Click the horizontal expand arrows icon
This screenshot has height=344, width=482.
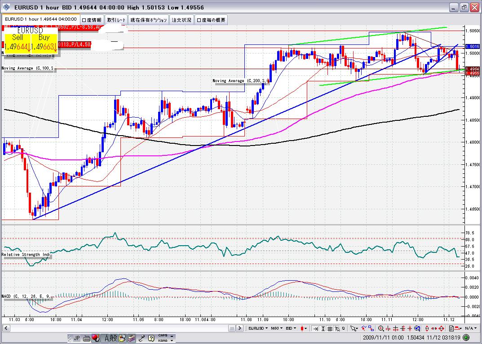tap(395, 328)
